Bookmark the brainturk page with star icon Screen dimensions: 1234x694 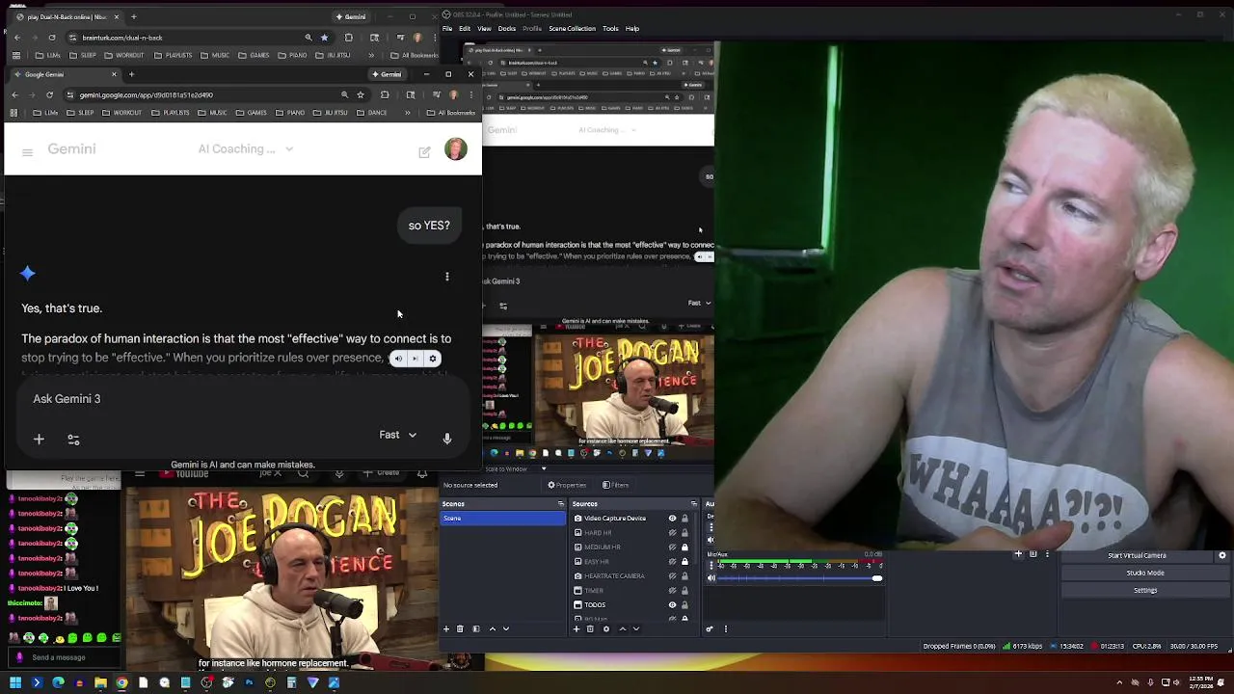pos(324,38)
